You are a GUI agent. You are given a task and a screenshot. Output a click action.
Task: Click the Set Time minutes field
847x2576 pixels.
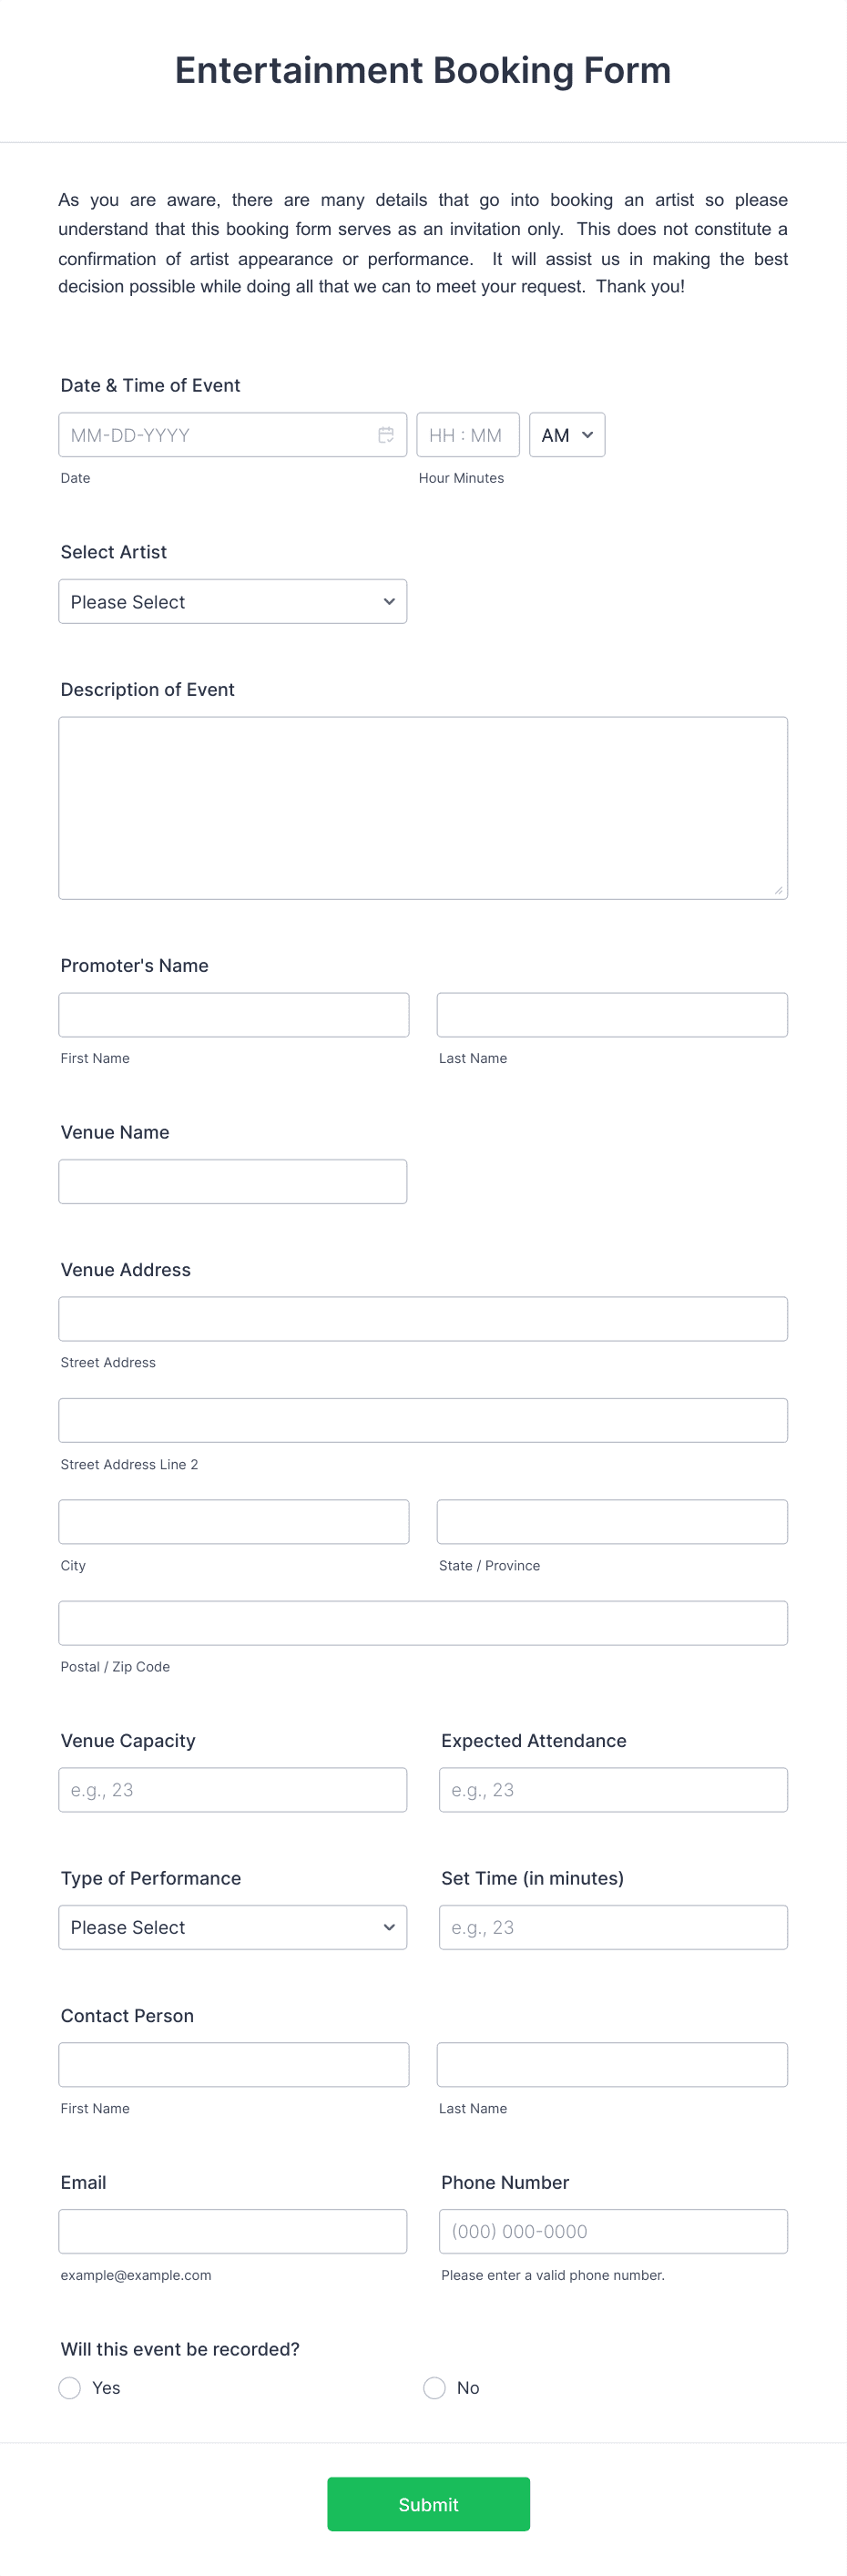coord(613,1927)
